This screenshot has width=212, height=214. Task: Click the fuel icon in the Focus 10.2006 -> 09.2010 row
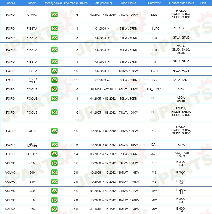click(x=54, y=131)
